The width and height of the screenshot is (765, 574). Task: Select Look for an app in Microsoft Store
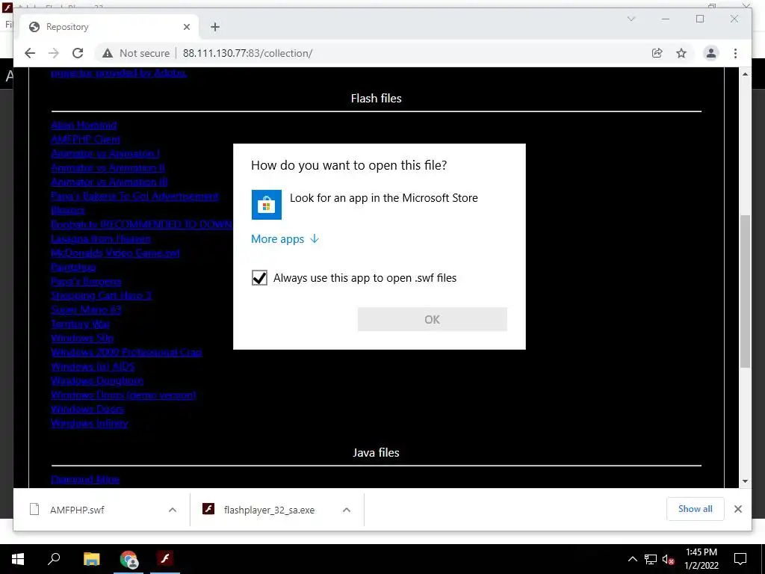point(379,204)
